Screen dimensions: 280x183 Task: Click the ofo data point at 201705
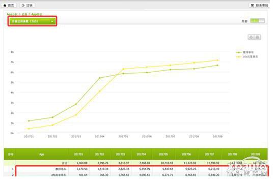pos(123,69)
